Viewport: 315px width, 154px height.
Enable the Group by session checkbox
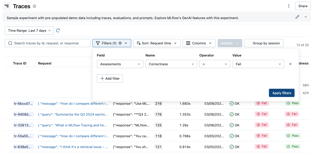click(x=250, y=43)
